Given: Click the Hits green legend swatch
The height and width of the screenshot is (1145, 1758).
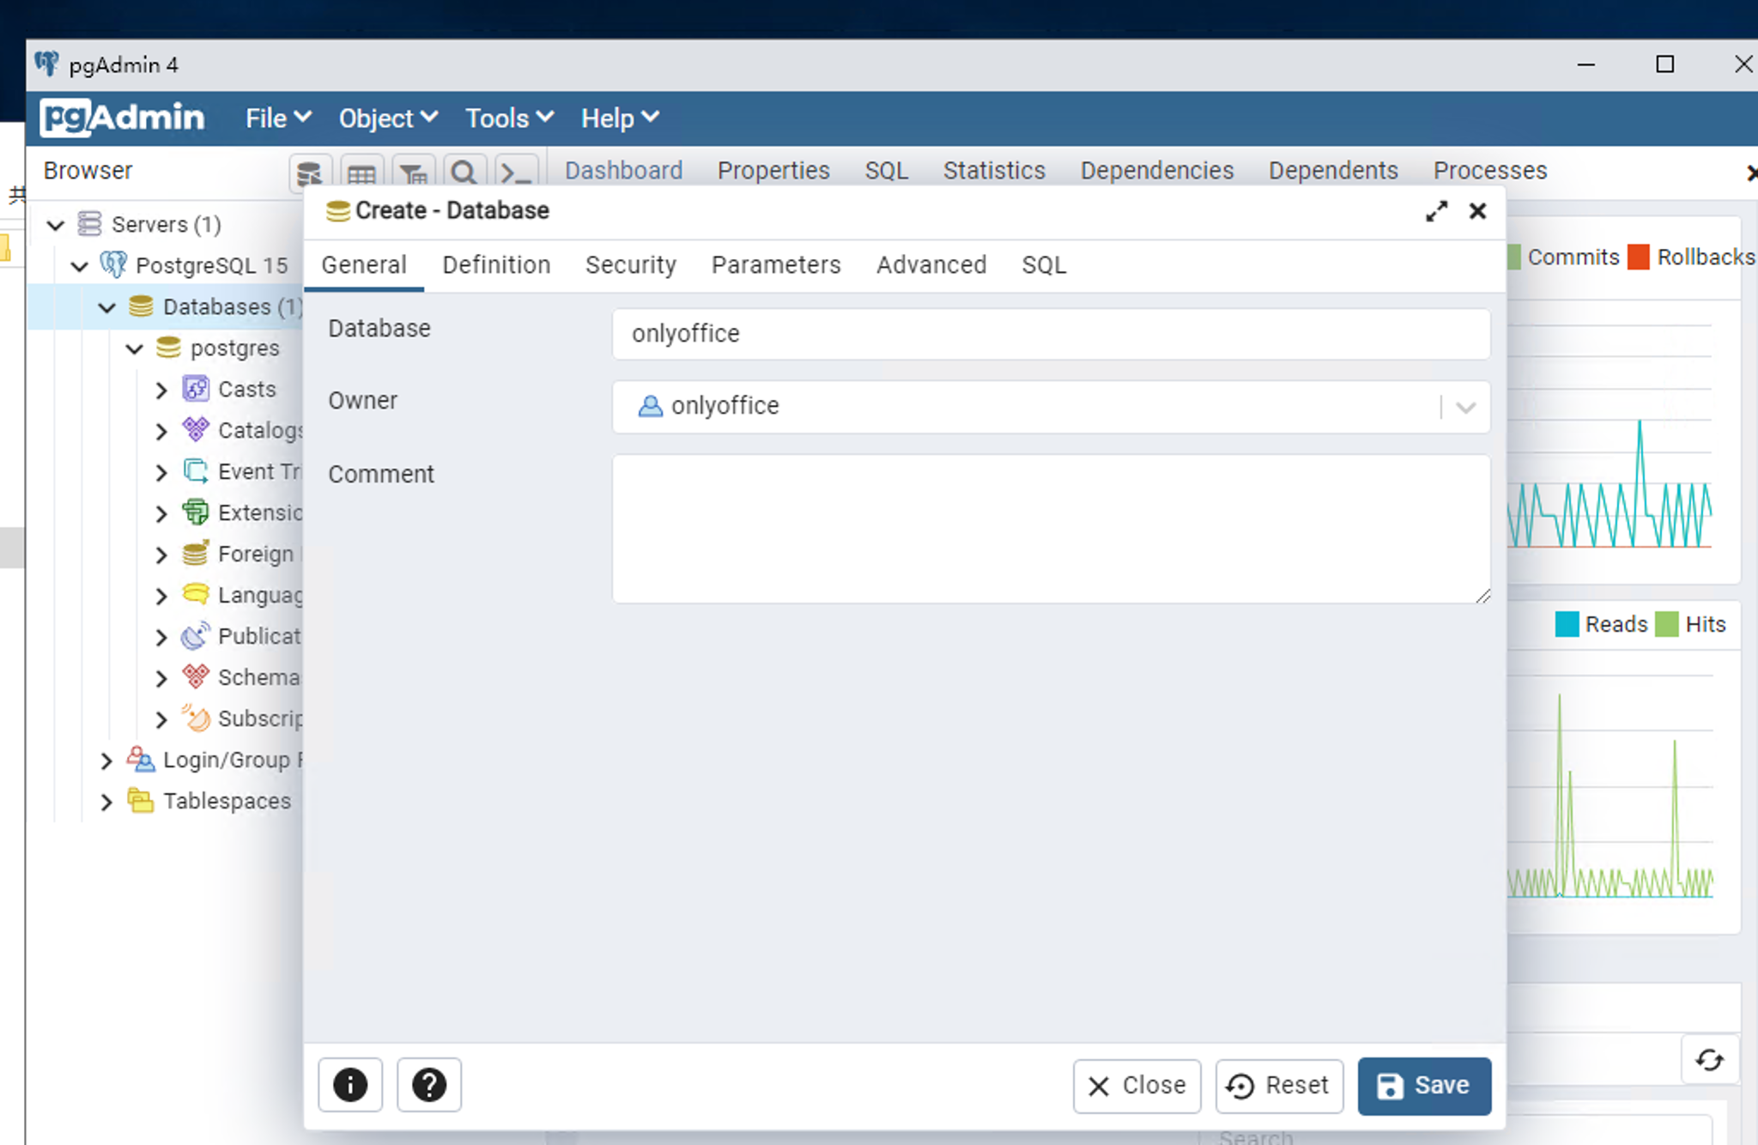Looking at the screenshot, I should (x=1667, y=624).
